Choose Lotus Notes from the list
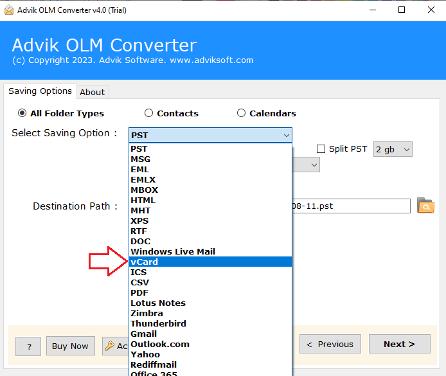446x376 pixels. [211, 303]
